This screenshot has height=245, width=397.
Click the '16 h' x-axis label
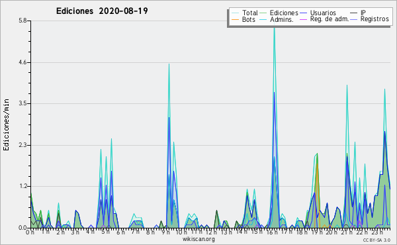coord(272,232)
